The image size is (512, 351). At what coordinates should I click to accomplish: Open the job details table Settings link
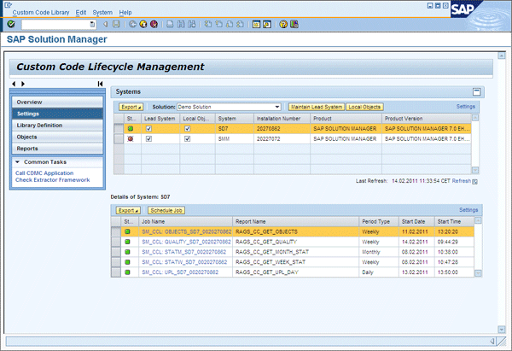468,210
